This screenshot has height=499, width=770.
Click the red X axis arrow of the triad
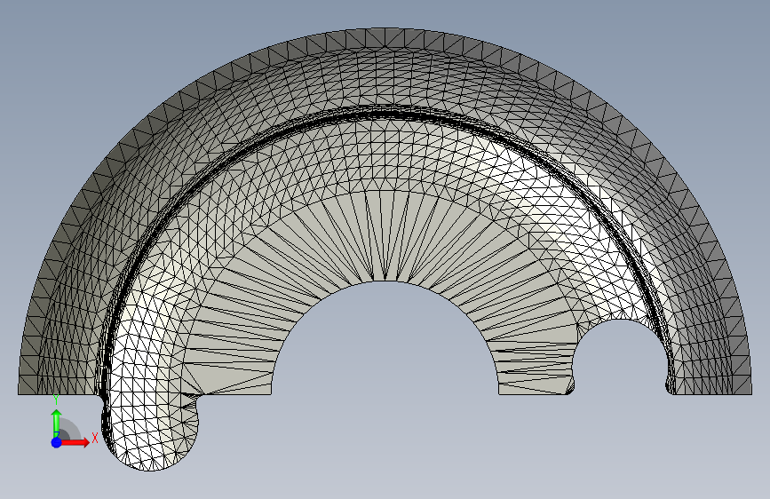tap(75, 442)
